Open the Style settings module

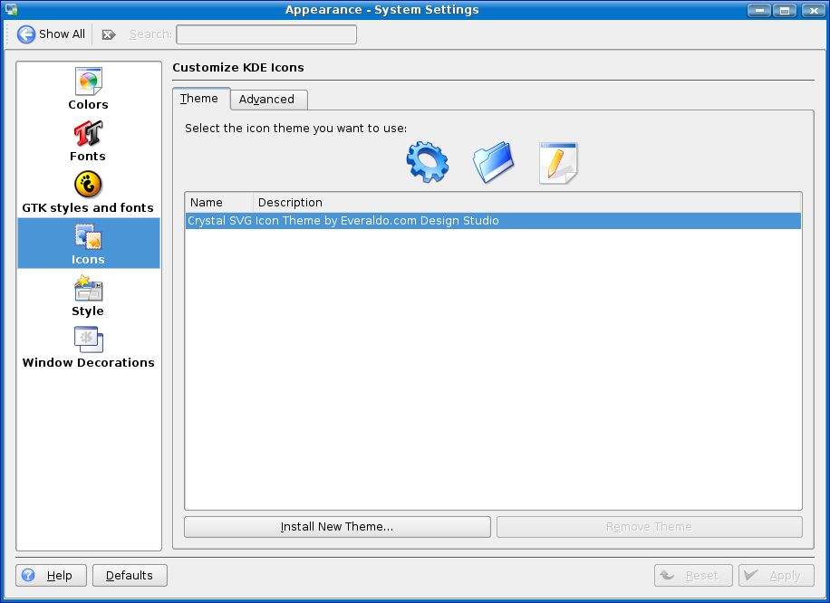[88, 295]
